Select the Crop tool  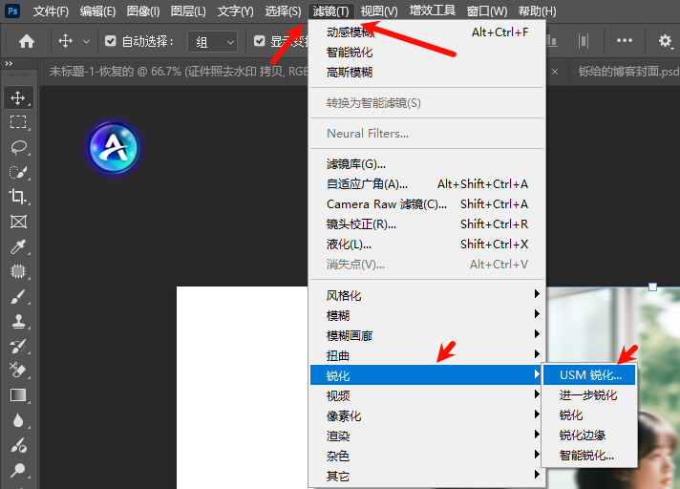click(18, 197)
